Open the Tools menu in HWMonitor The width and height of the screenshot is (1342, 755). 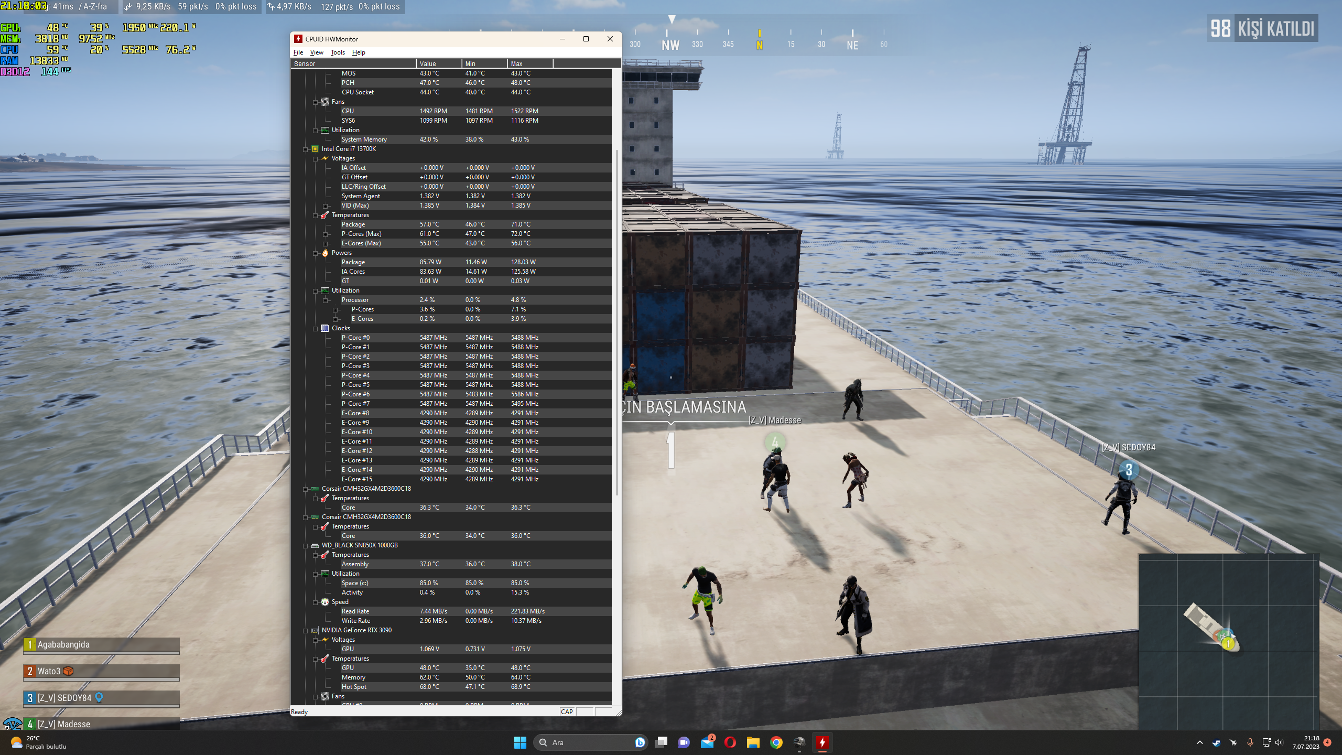tap(338, 52)
